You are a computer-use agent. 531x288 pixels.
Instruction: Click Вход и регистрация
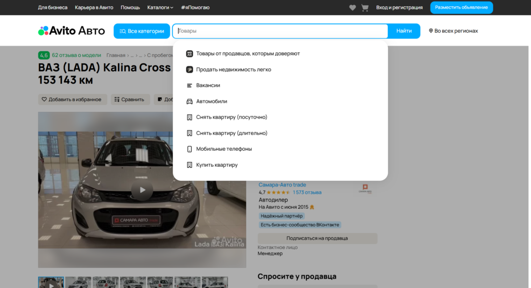coord(399,7)
